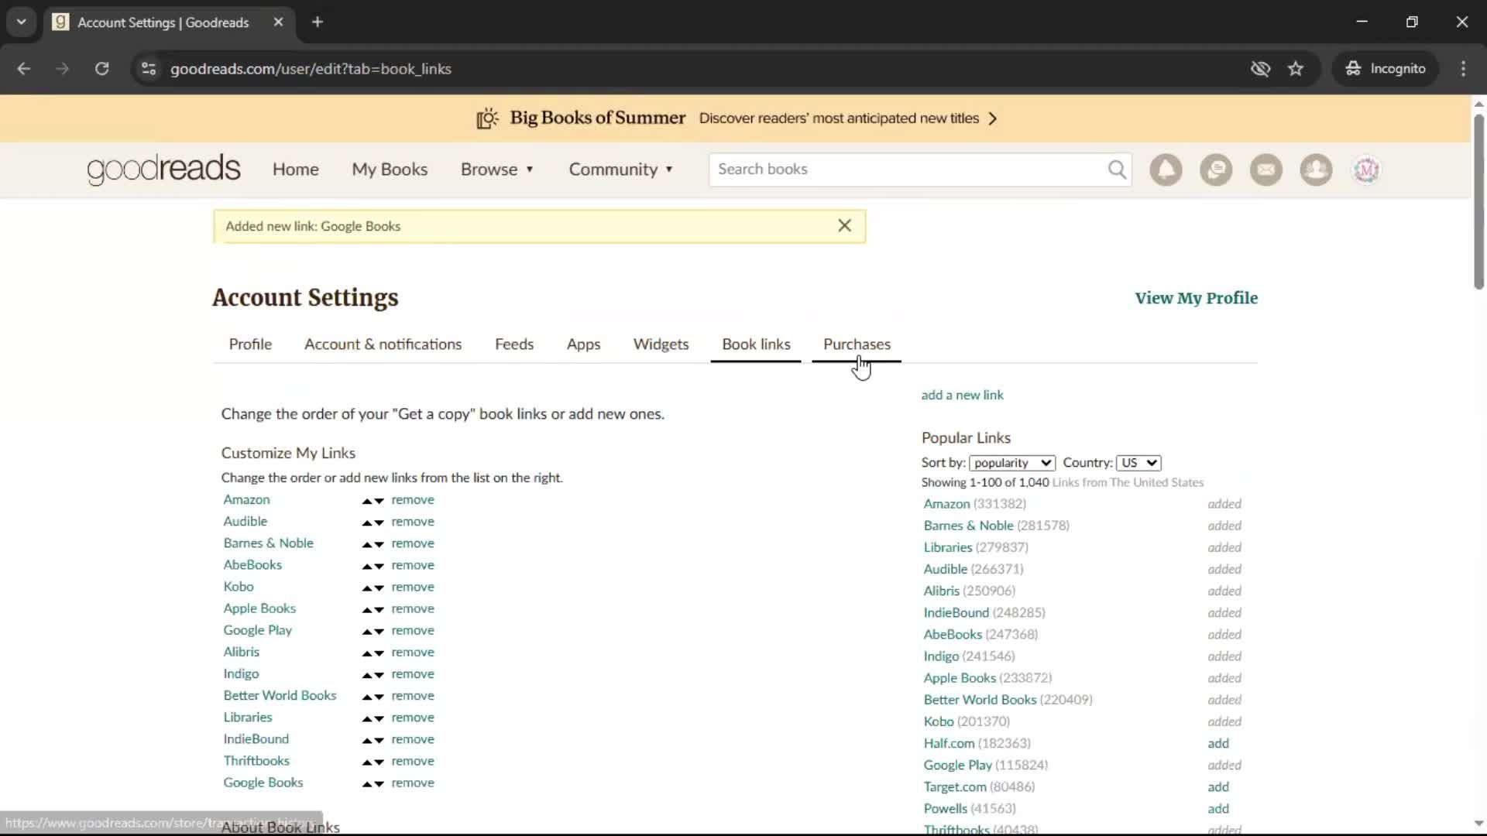Open the IndieBound popular link
This screenshot has height=836, width=1487.
tap(956, 612)
